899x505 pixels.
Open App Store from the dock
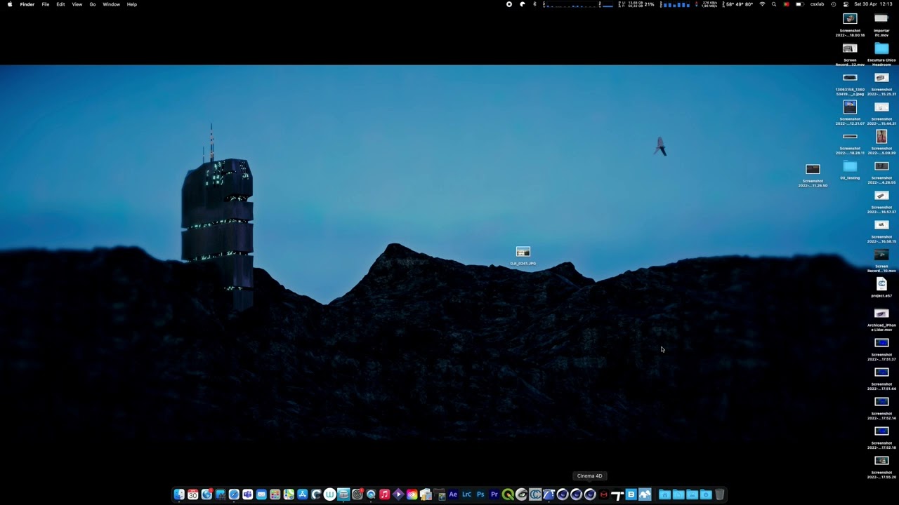pos(303,494)
